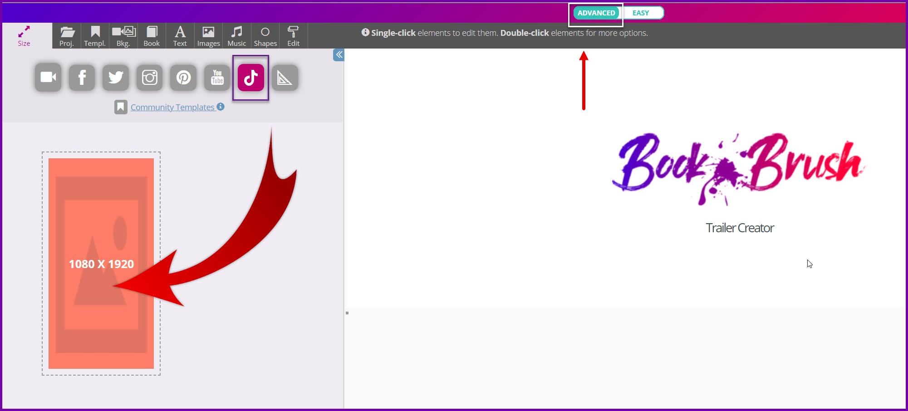Open the Book tool
908x411 pixels.
pos(152,36)
